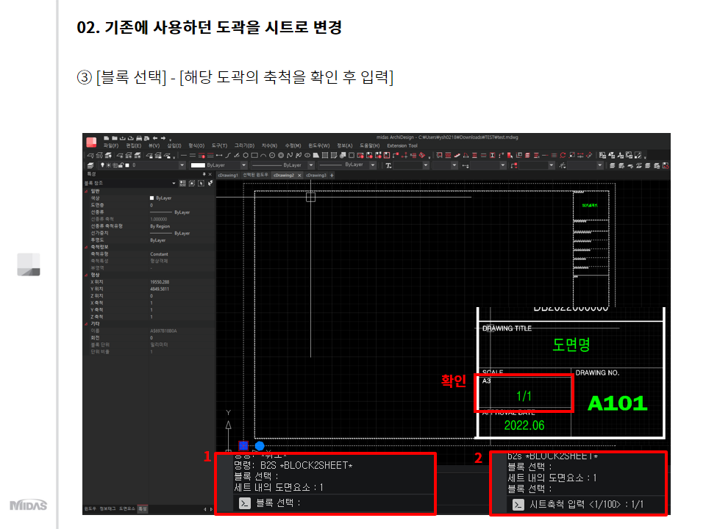Click the layer color square in layer toolbar
Screen dimensions: 706x529
(x=127, y=165)
